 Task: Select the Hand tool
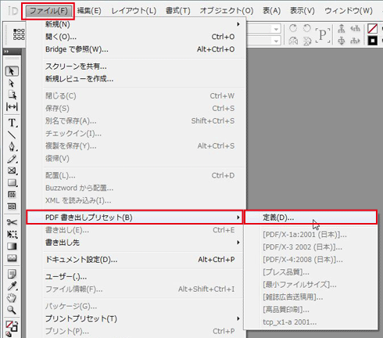(12, 298)
